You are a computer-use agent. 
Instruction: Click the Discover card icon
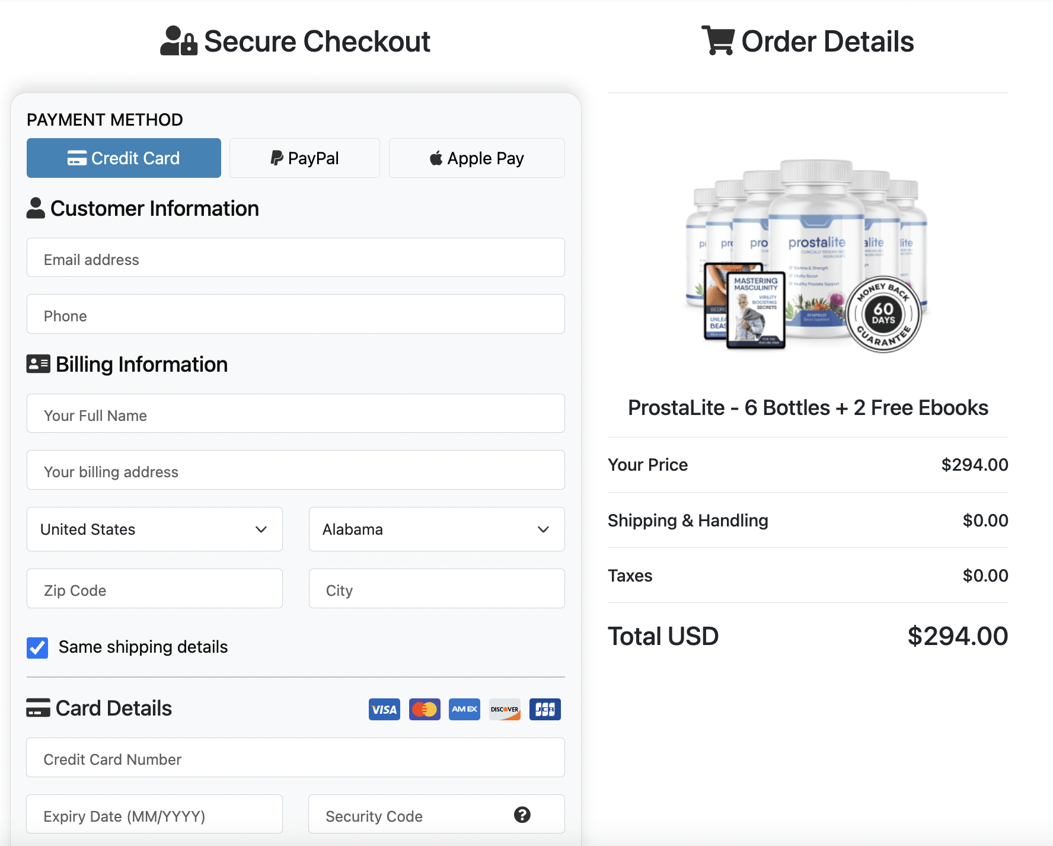point(505,709)
